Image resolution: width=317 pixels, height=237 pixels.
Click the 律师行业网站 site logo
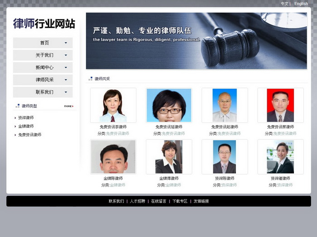point(44,23)
